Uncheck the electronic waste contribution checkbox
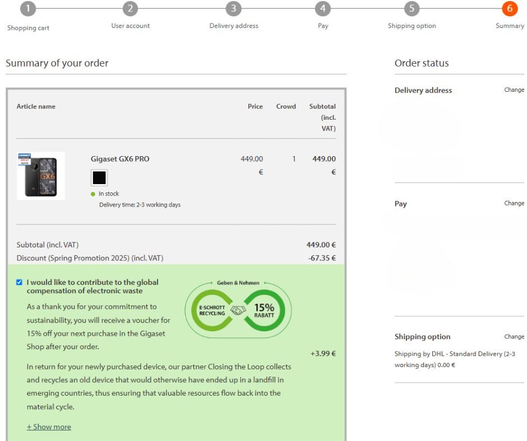Viewport: 527px width, 441px height. click(20, 282)
